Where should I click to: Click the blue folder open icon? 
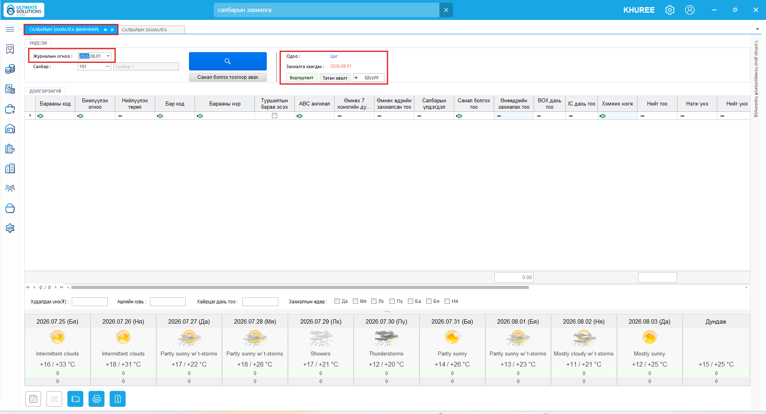point(75,399)
